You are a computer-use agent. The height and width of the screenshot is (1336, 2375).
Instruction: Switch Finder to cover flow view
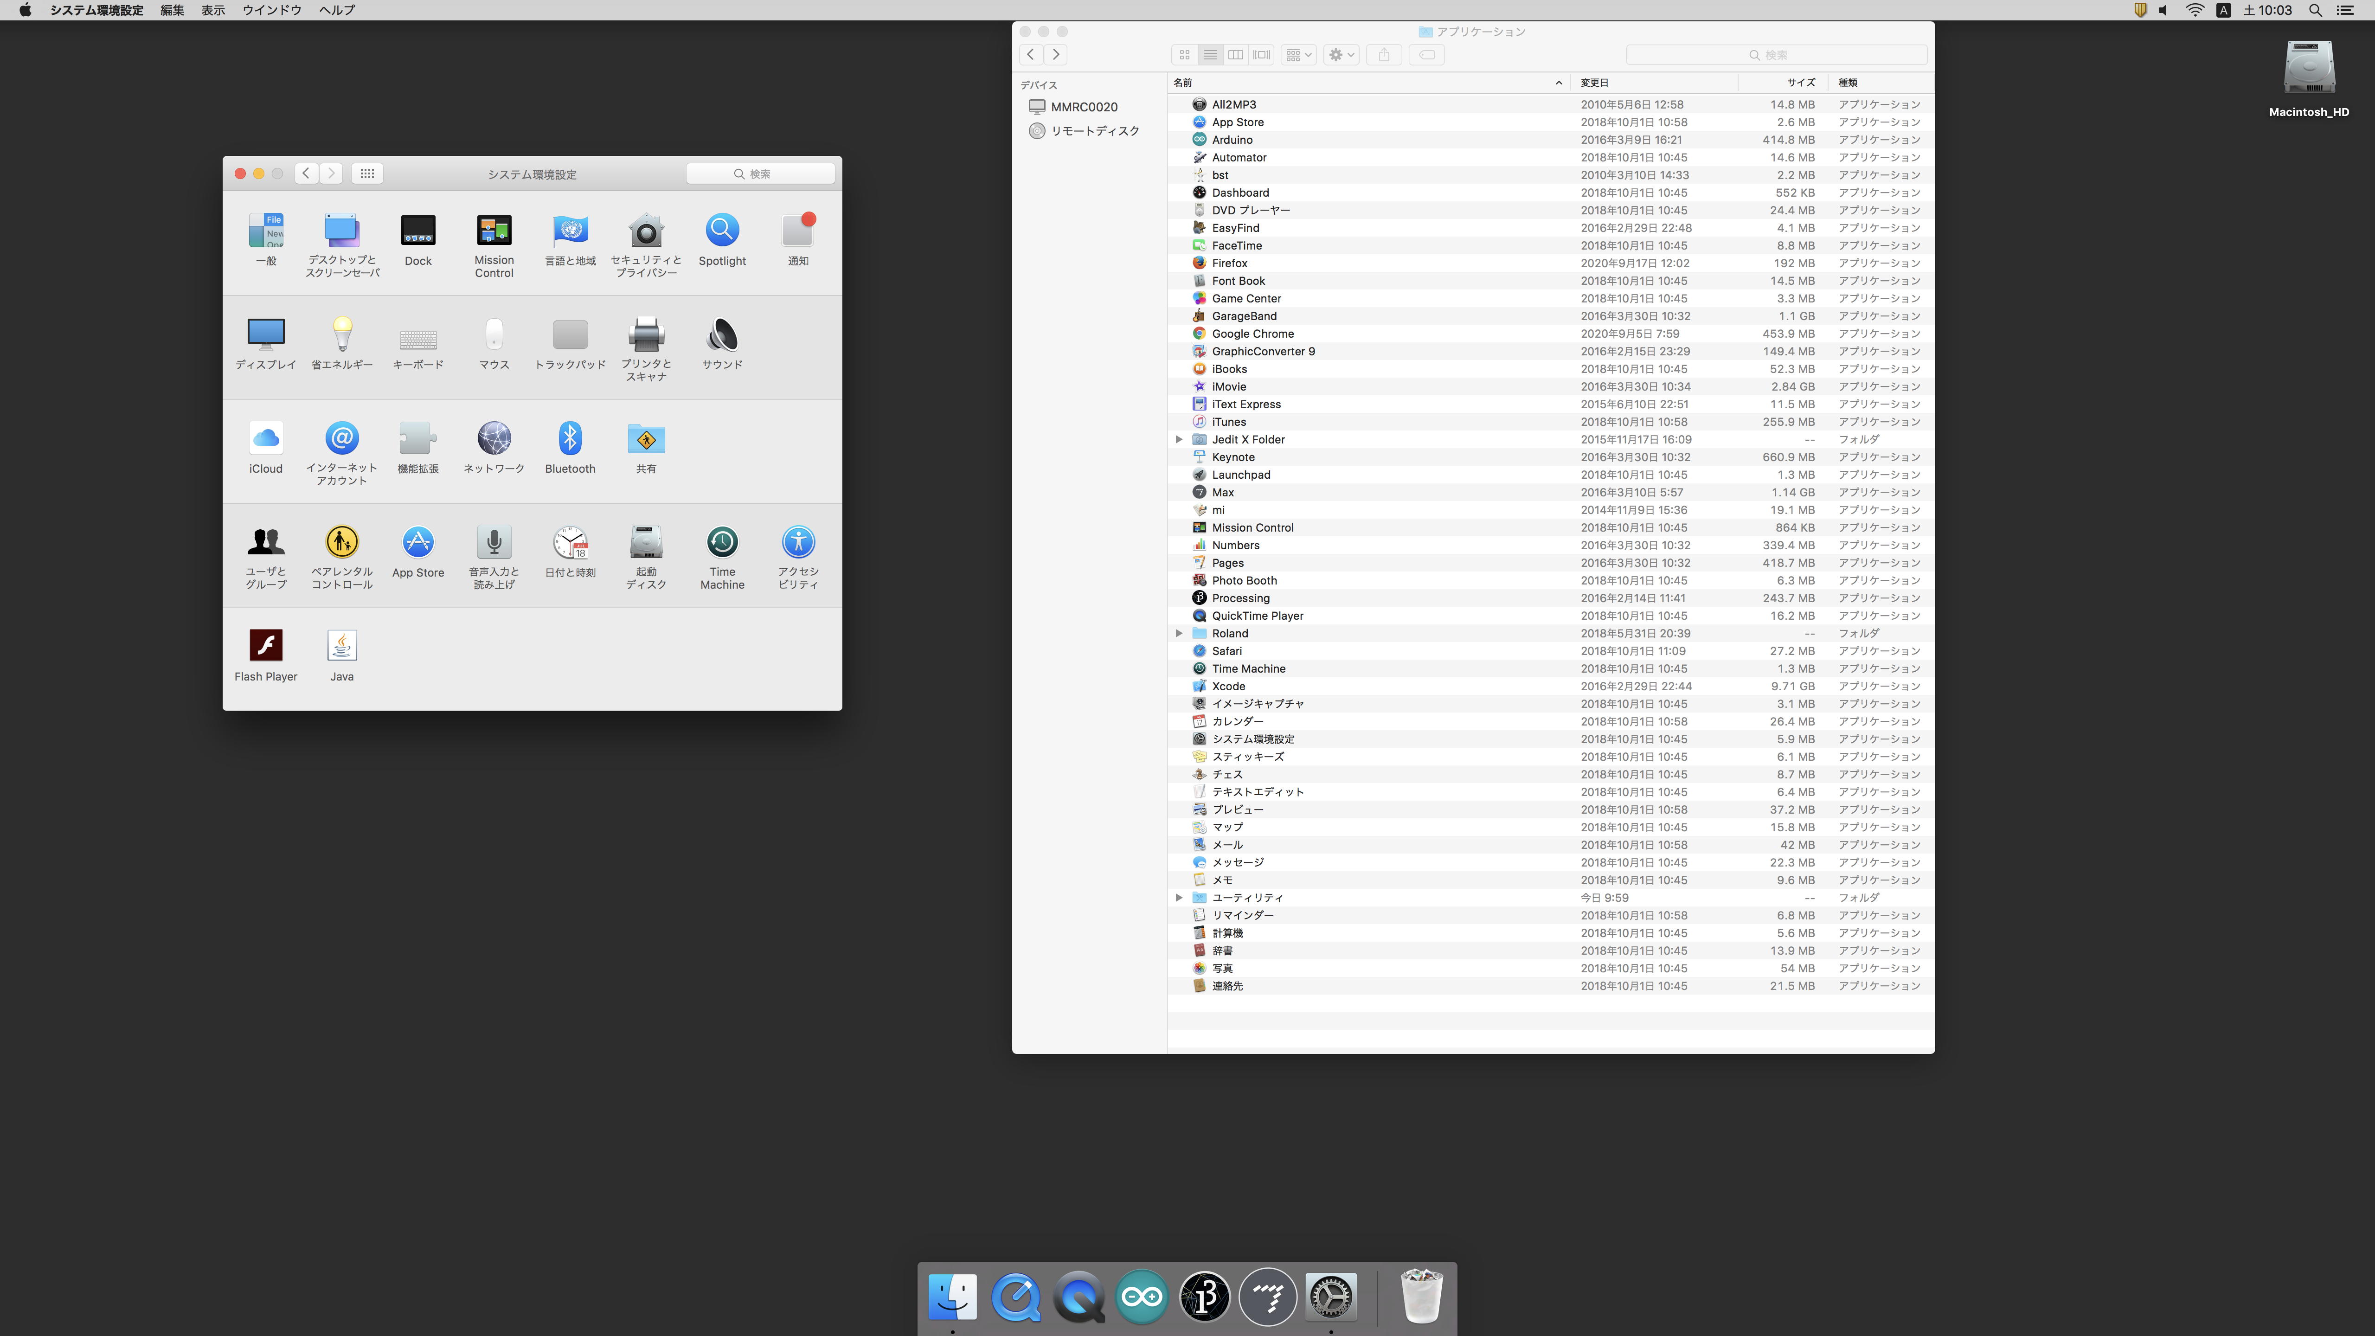(1261, 55)
